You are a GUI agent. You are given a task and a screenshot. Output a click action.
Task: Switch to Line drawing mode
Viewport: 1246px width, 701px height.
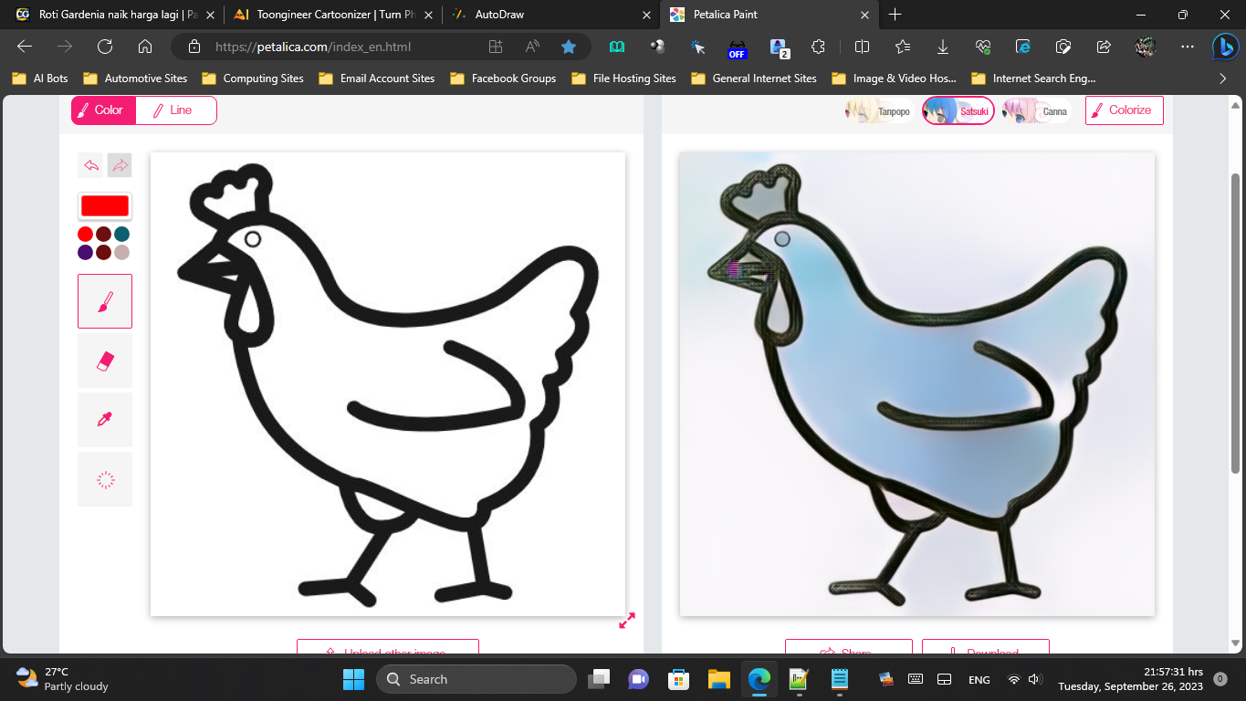point(176,110)
